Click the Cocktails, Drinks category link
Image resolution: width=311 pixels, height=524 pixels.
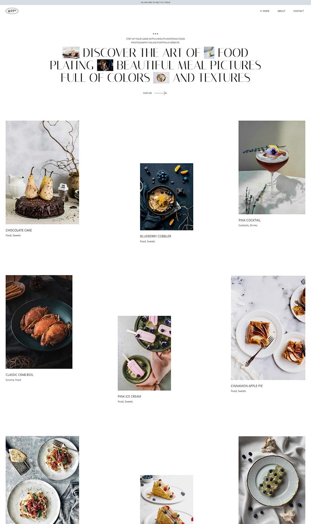248,225
